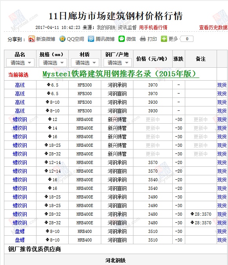
Task: Click 新浪微博 share text
Action: 46,39
